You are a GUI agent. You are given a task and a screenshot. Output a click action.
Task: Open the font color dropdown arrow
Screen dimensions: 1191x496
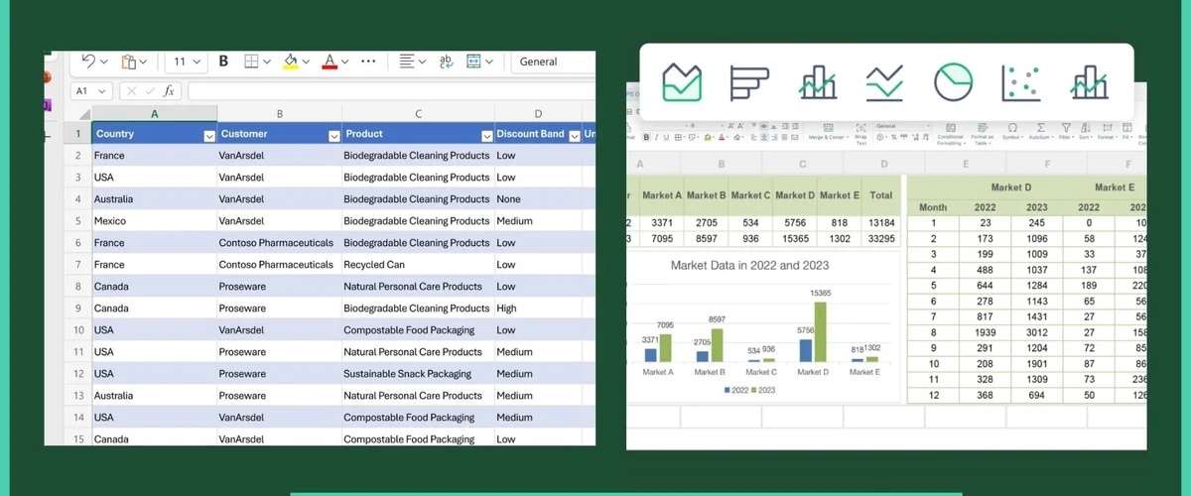click(345, 62)
